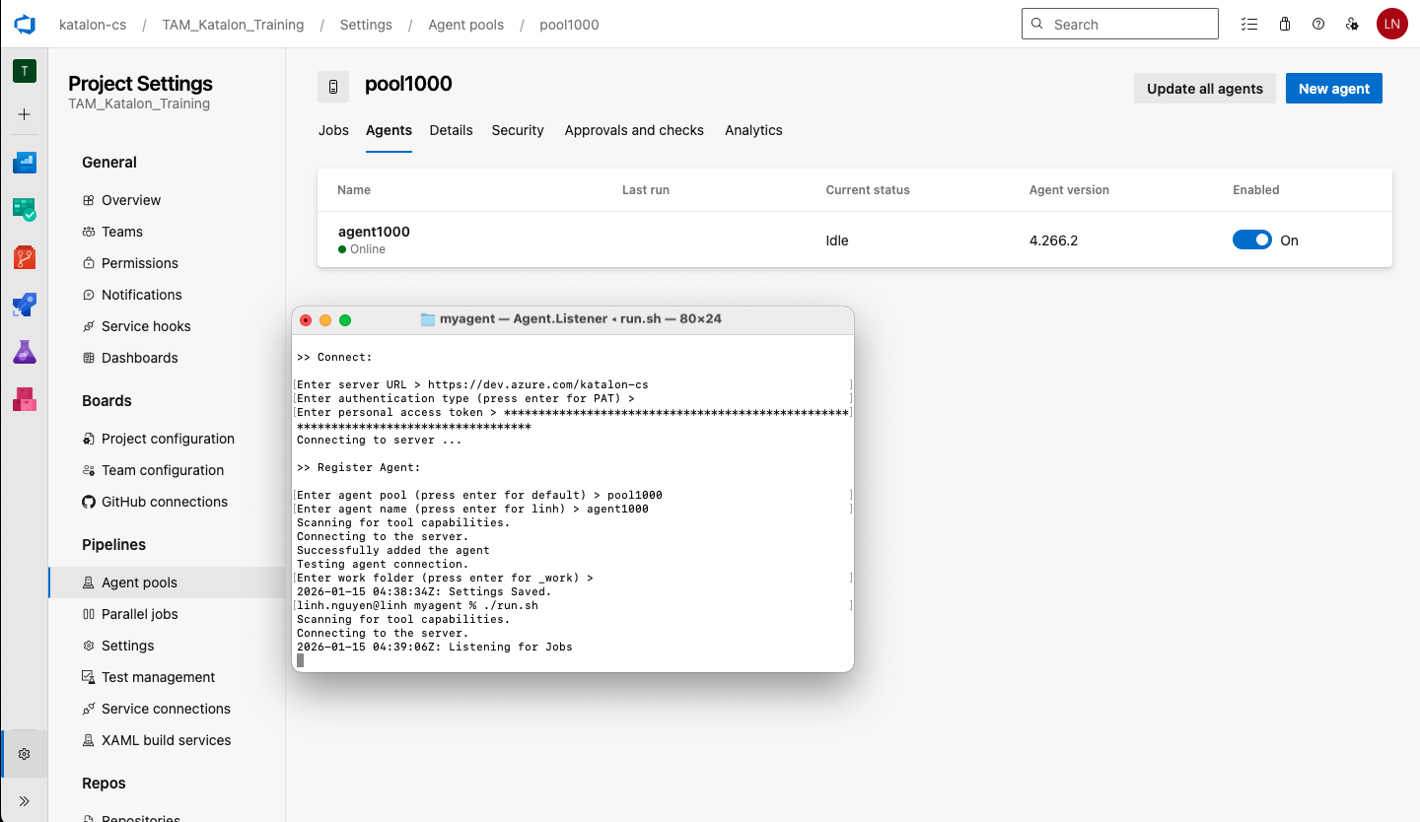Image resolution: width=1420 pixels, height=822 pixels.
Task: Open the Help question mark icon
Action: pos(1318,23)
